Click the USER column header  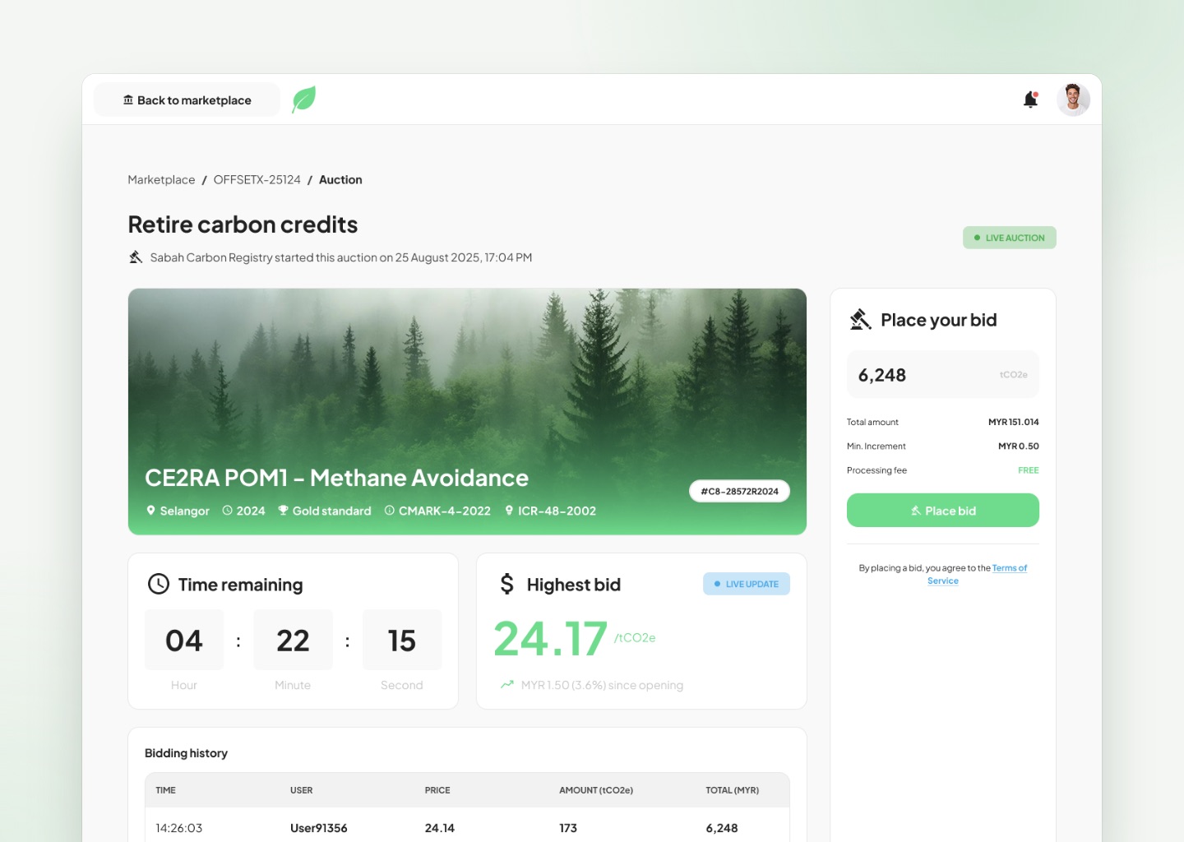point(302,790)
